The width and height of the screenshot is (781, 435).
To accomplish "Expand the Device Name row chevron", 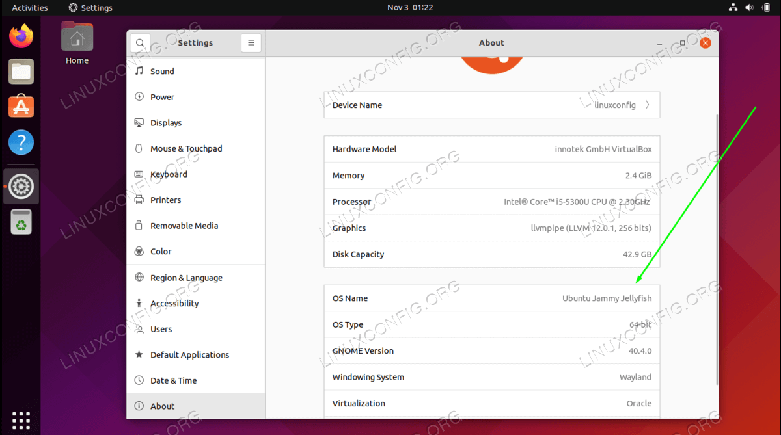I will coord(647,105).
